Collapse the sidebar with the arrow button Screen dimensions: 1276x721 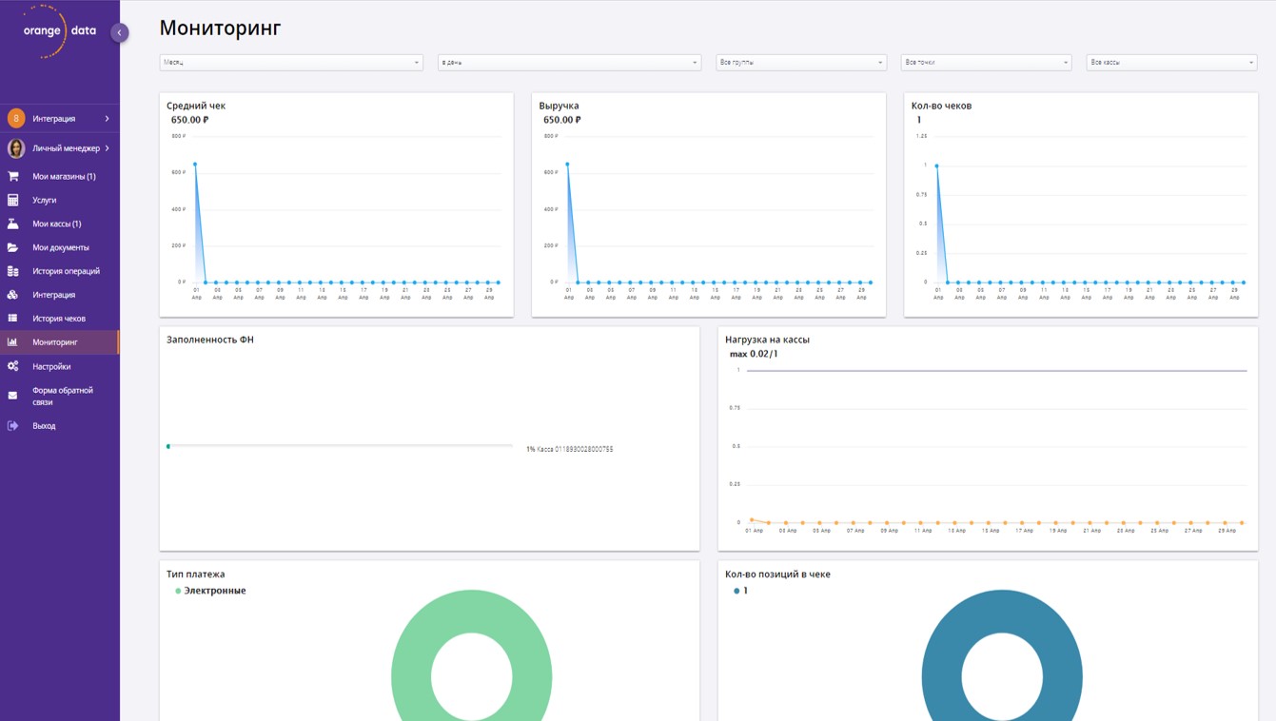119,32
